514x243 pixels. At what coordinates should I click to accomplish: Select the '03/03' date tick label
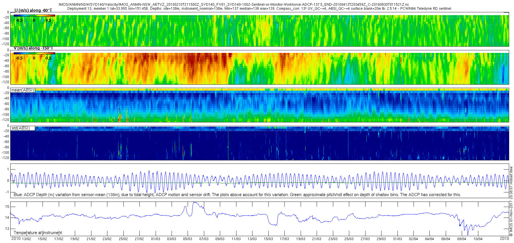pos(172,239)
